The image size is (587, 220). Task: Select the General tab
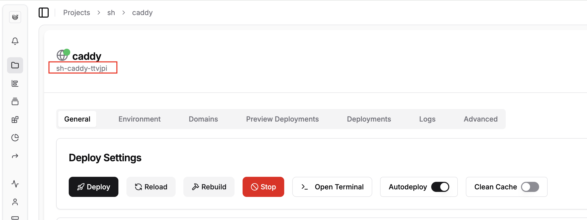(77, 119)
